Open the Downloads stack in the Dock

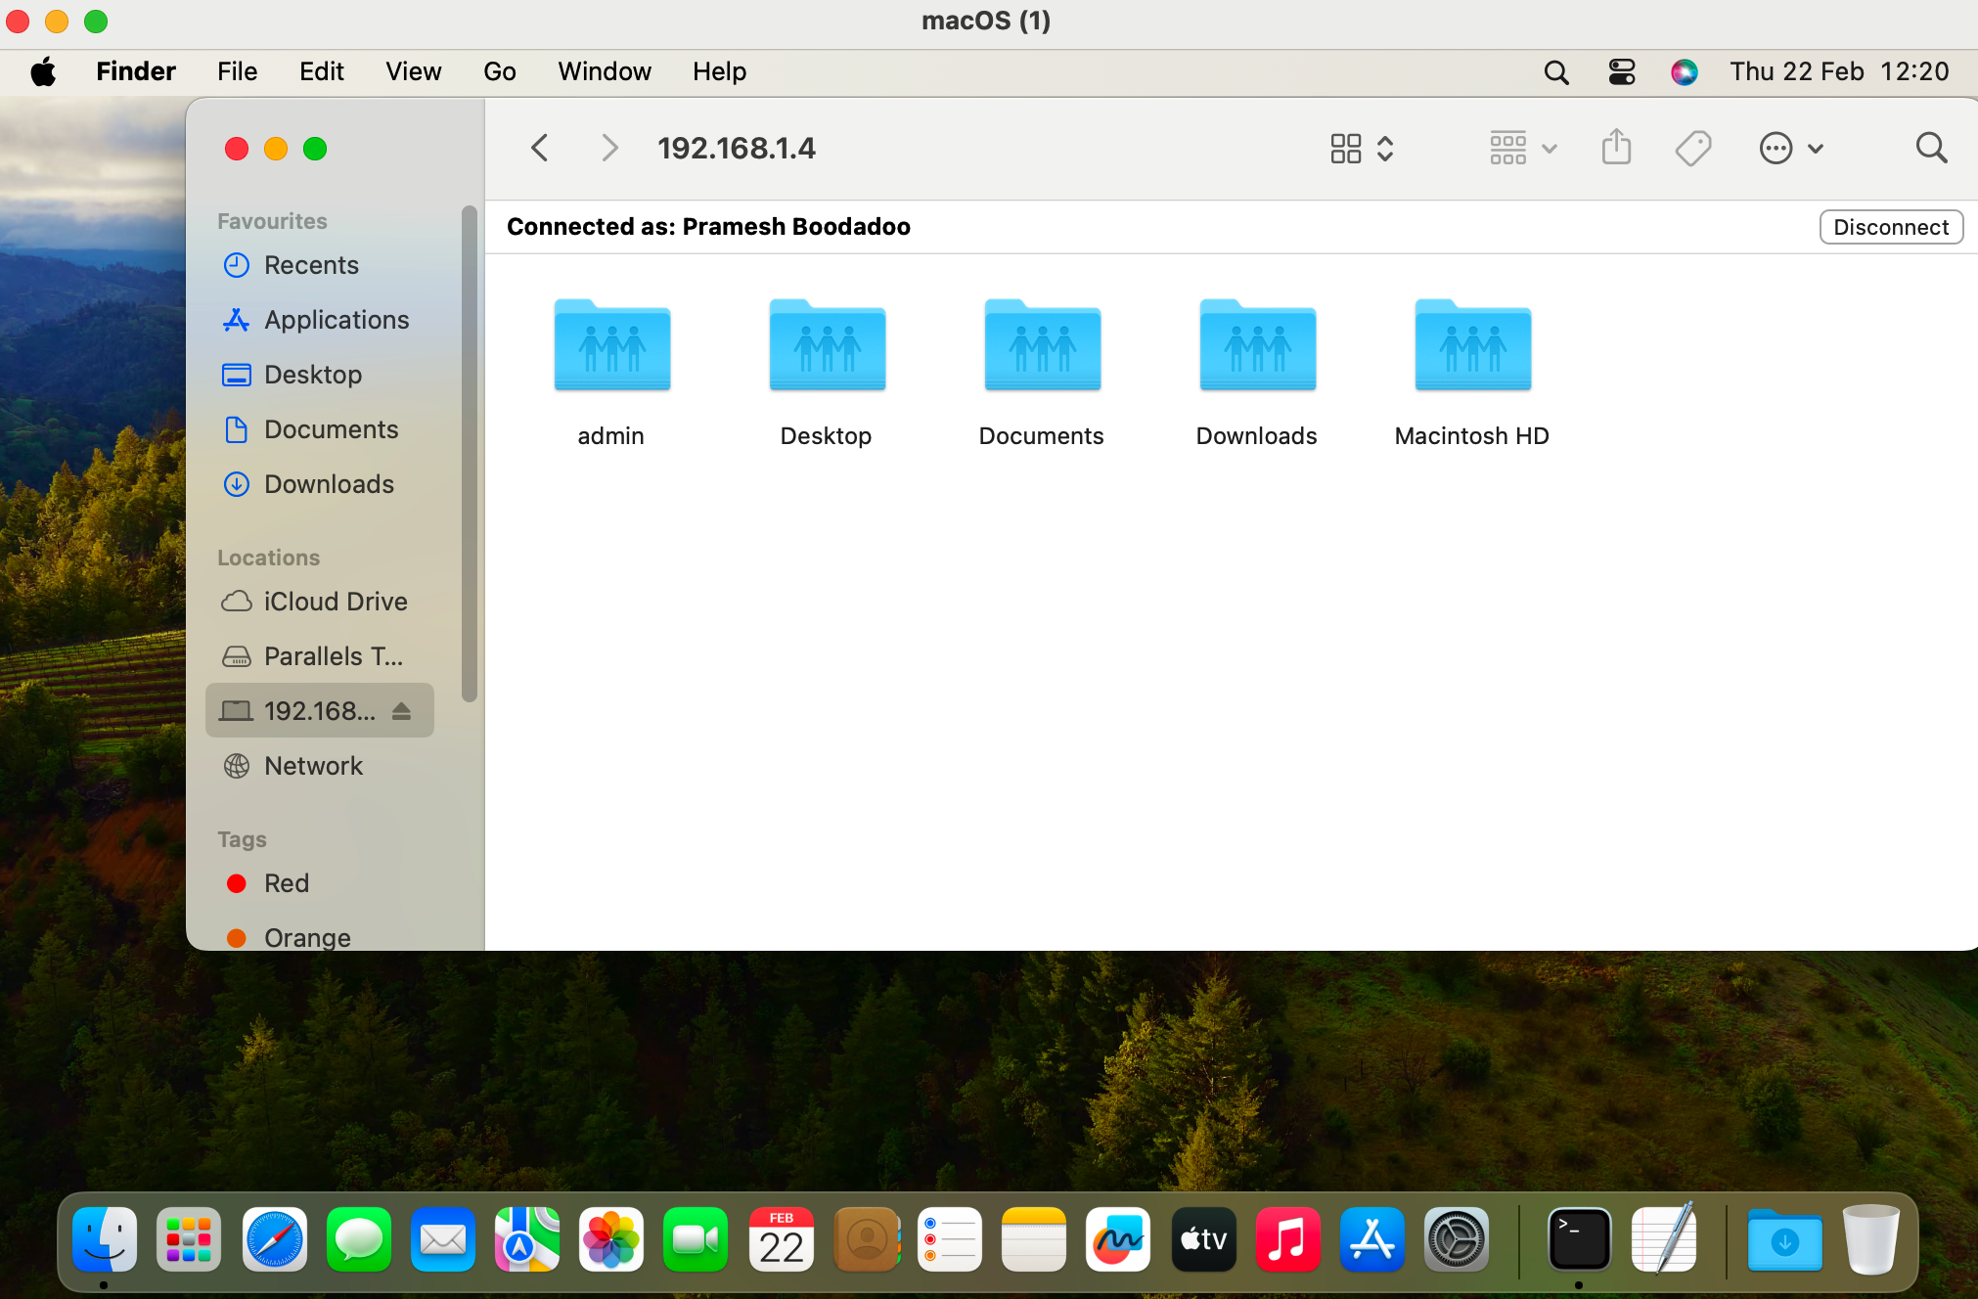[x=1784, y=1239]
